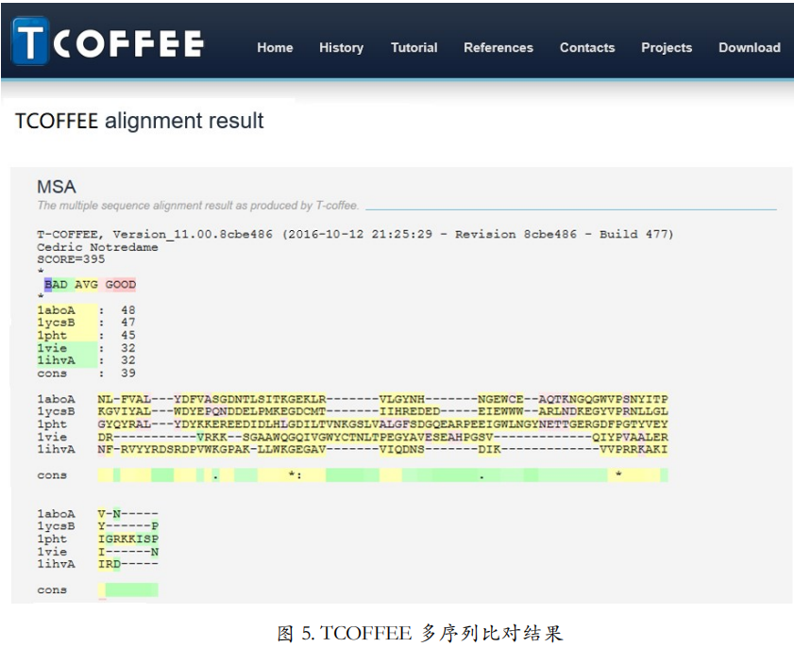Click 1ycsB in the score list
This screenshot has height=647, width=794.
(x=56, y=323)
